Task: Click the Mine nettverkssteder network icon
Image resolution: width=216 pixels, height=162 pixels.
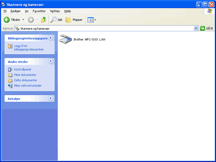Action: tap(10, 86)
